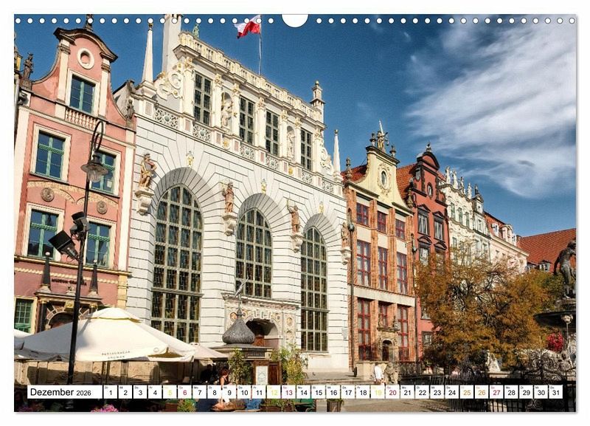The image size is (590, 426).
Task: Click day 24 in the calendar strip
Action: click(452, 392)
